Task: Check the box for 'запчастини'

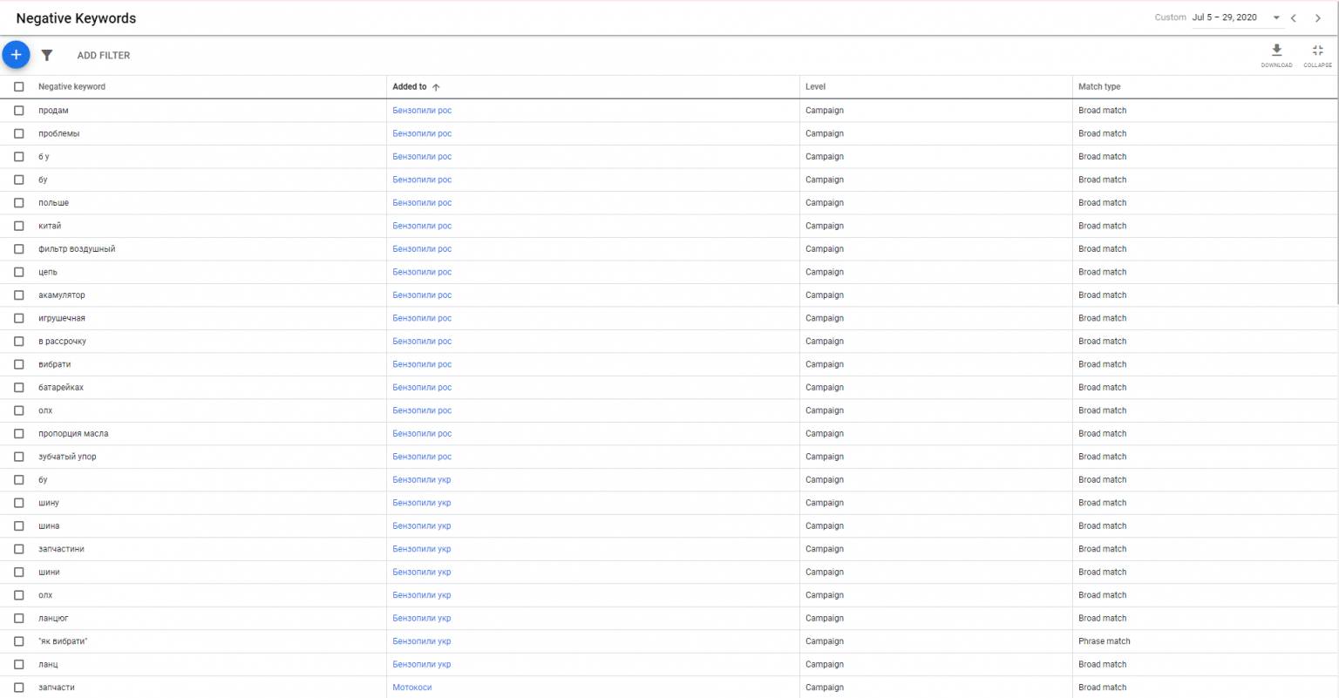Action: 19,549
